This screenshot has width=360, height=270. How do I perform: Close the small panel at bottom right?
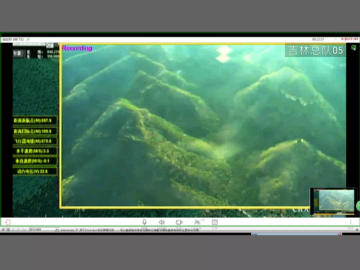(340, 234)
